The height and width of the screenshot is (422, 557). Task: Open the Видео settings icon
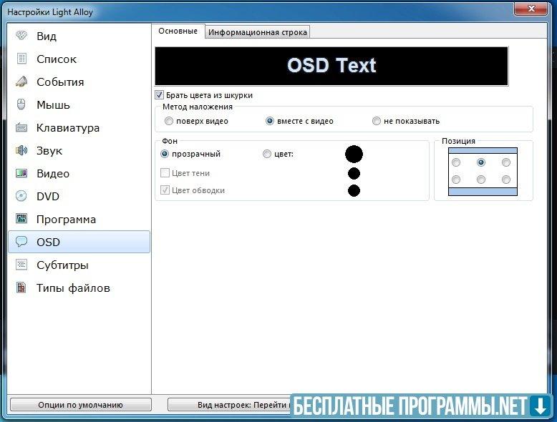21,174
